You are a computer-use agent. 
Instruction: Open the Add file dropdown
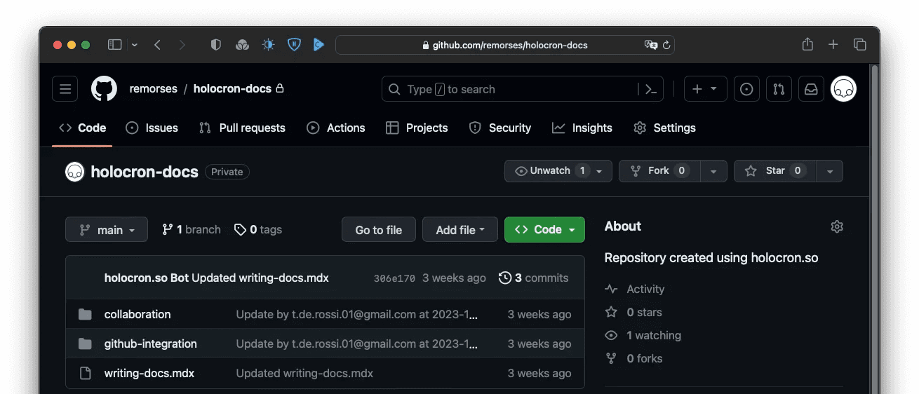point(460,230)
